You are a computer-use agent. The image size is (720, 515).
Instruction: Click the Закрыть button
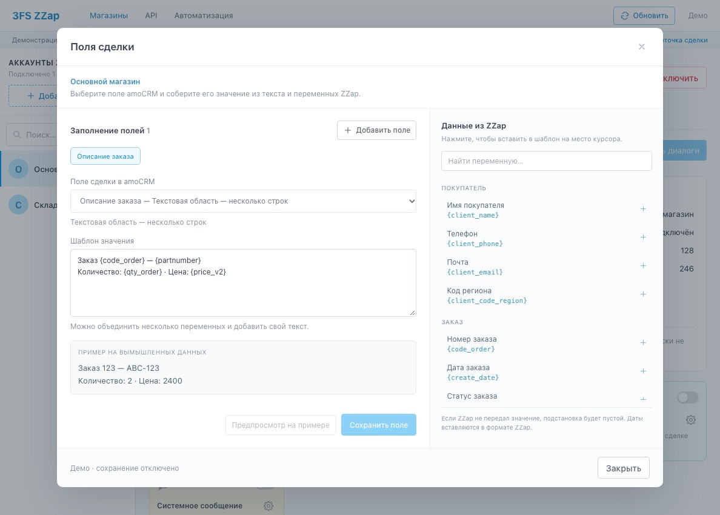pyautogui.click(x=624, y=468)
